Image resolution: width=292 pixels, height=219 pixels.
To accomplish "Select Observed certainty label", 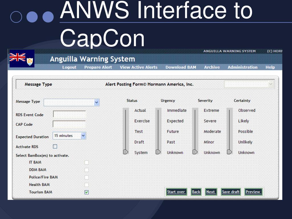I will pyautogui.click(x=247, y=110).
